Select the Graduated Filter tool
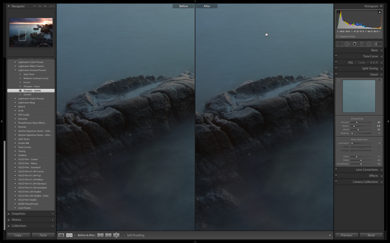The image size is (390, 243). (x=362, y=44)
